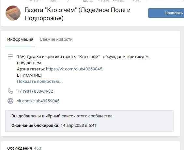
Task: Click the phone handset icon
Action: [x=10, y=91]
